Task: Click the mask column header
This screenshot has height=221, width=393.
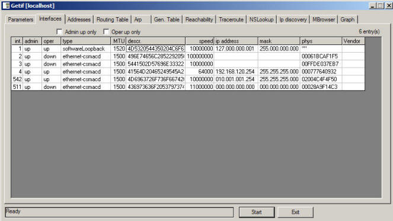Action: pos(279,41)
